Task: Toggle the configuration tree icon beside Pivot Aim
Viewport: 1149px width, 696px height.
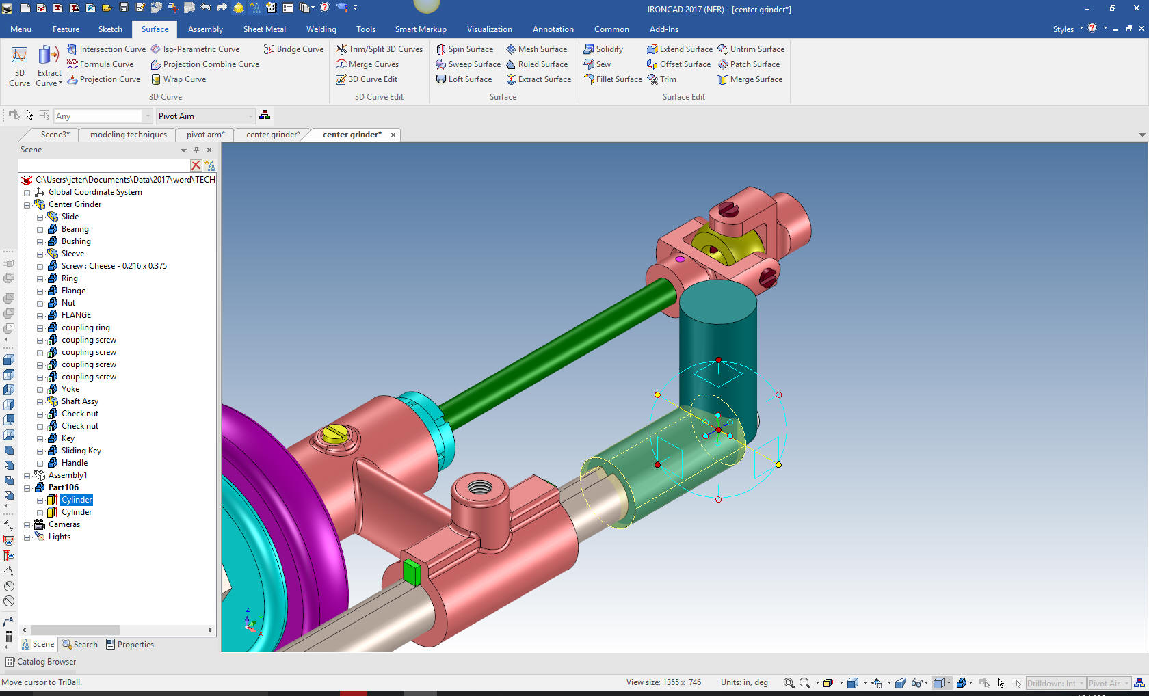Action: [x=265, y=115]
